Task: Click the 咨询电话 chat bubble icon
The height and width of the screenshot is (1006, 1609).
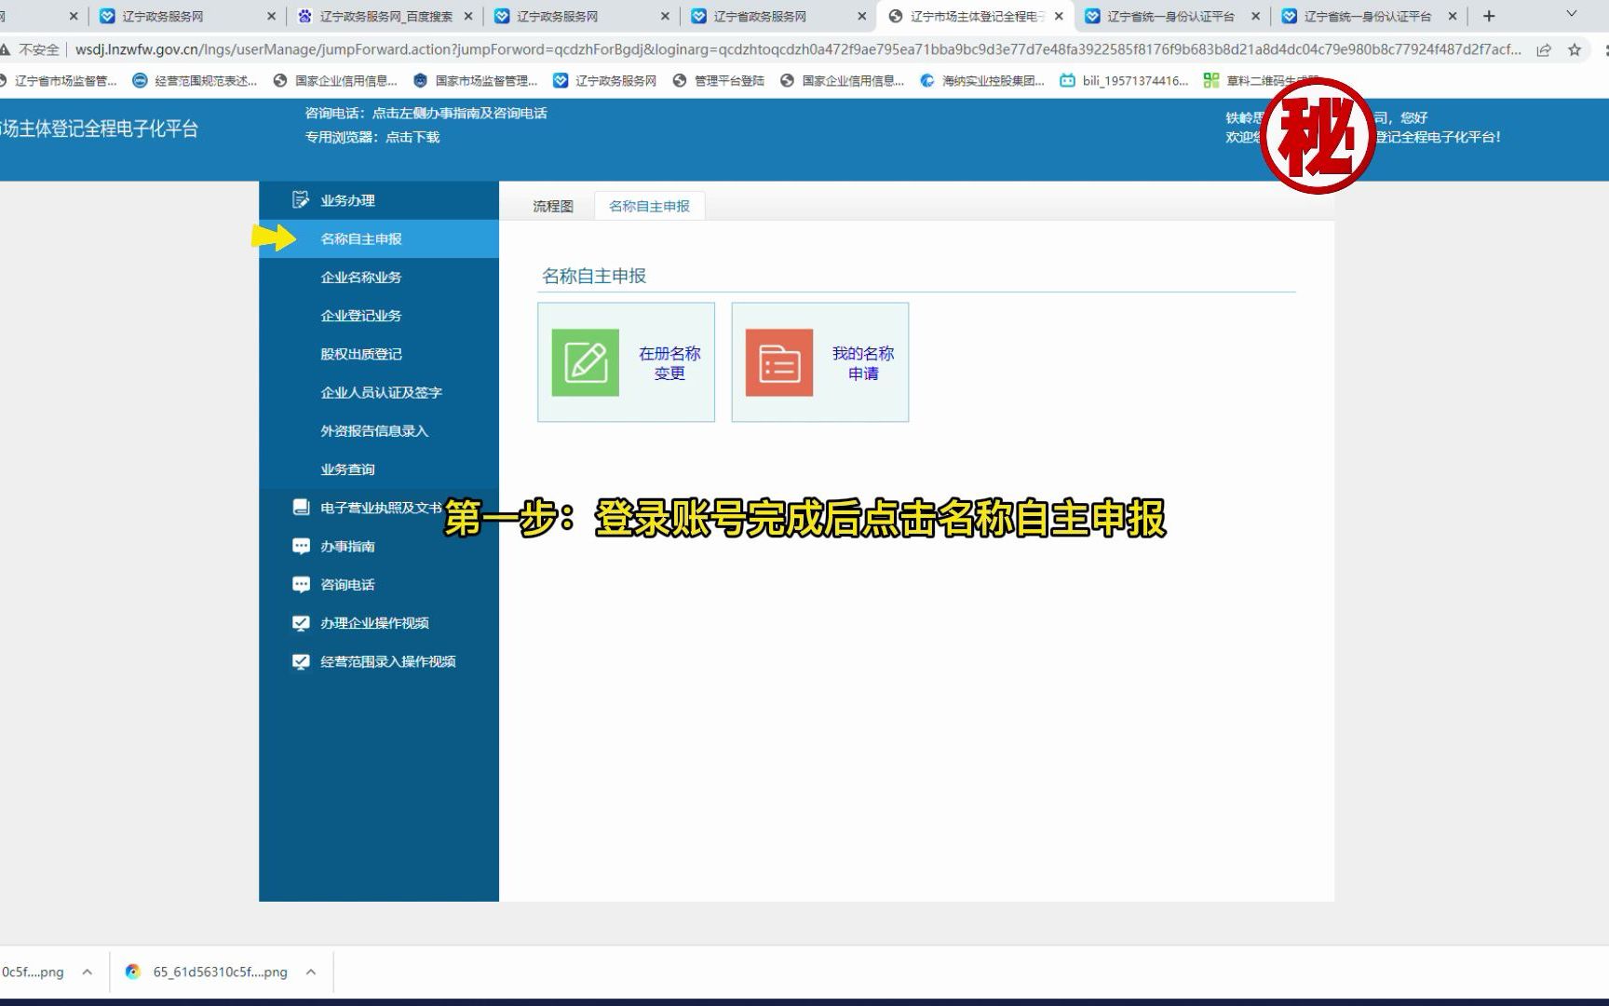Action: click(x=301, y=584)
